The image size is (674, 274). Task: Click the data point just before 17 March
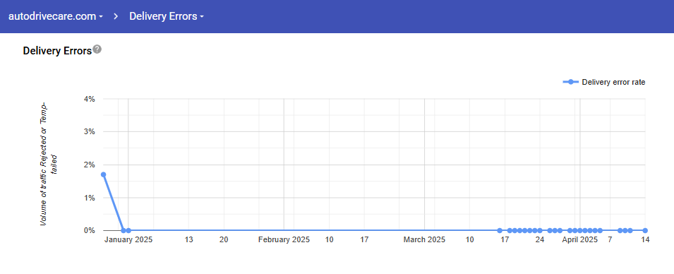coord(500,230)
